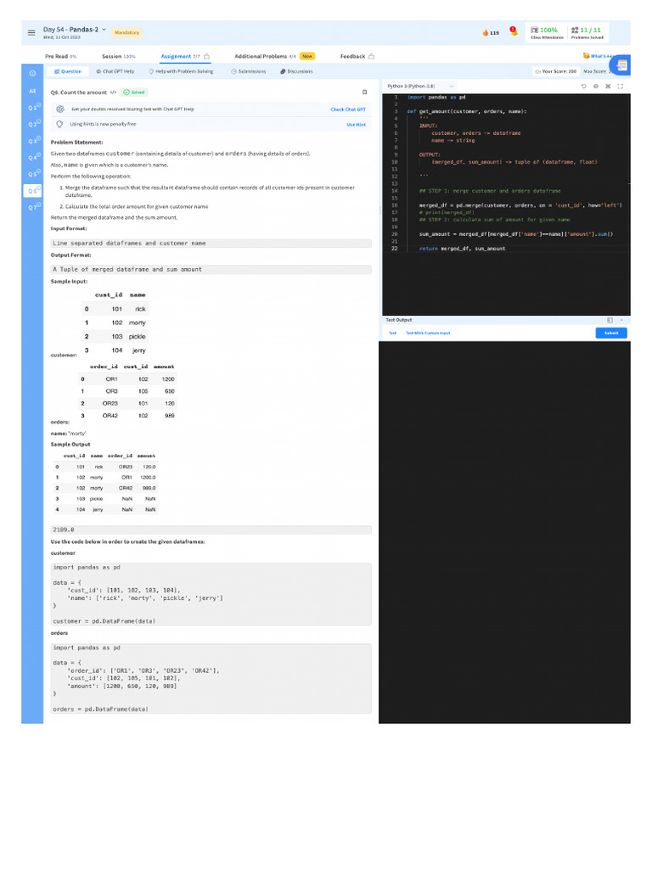
Task: Open the Discussions sub-tab
Action: (x=296, y=71)
